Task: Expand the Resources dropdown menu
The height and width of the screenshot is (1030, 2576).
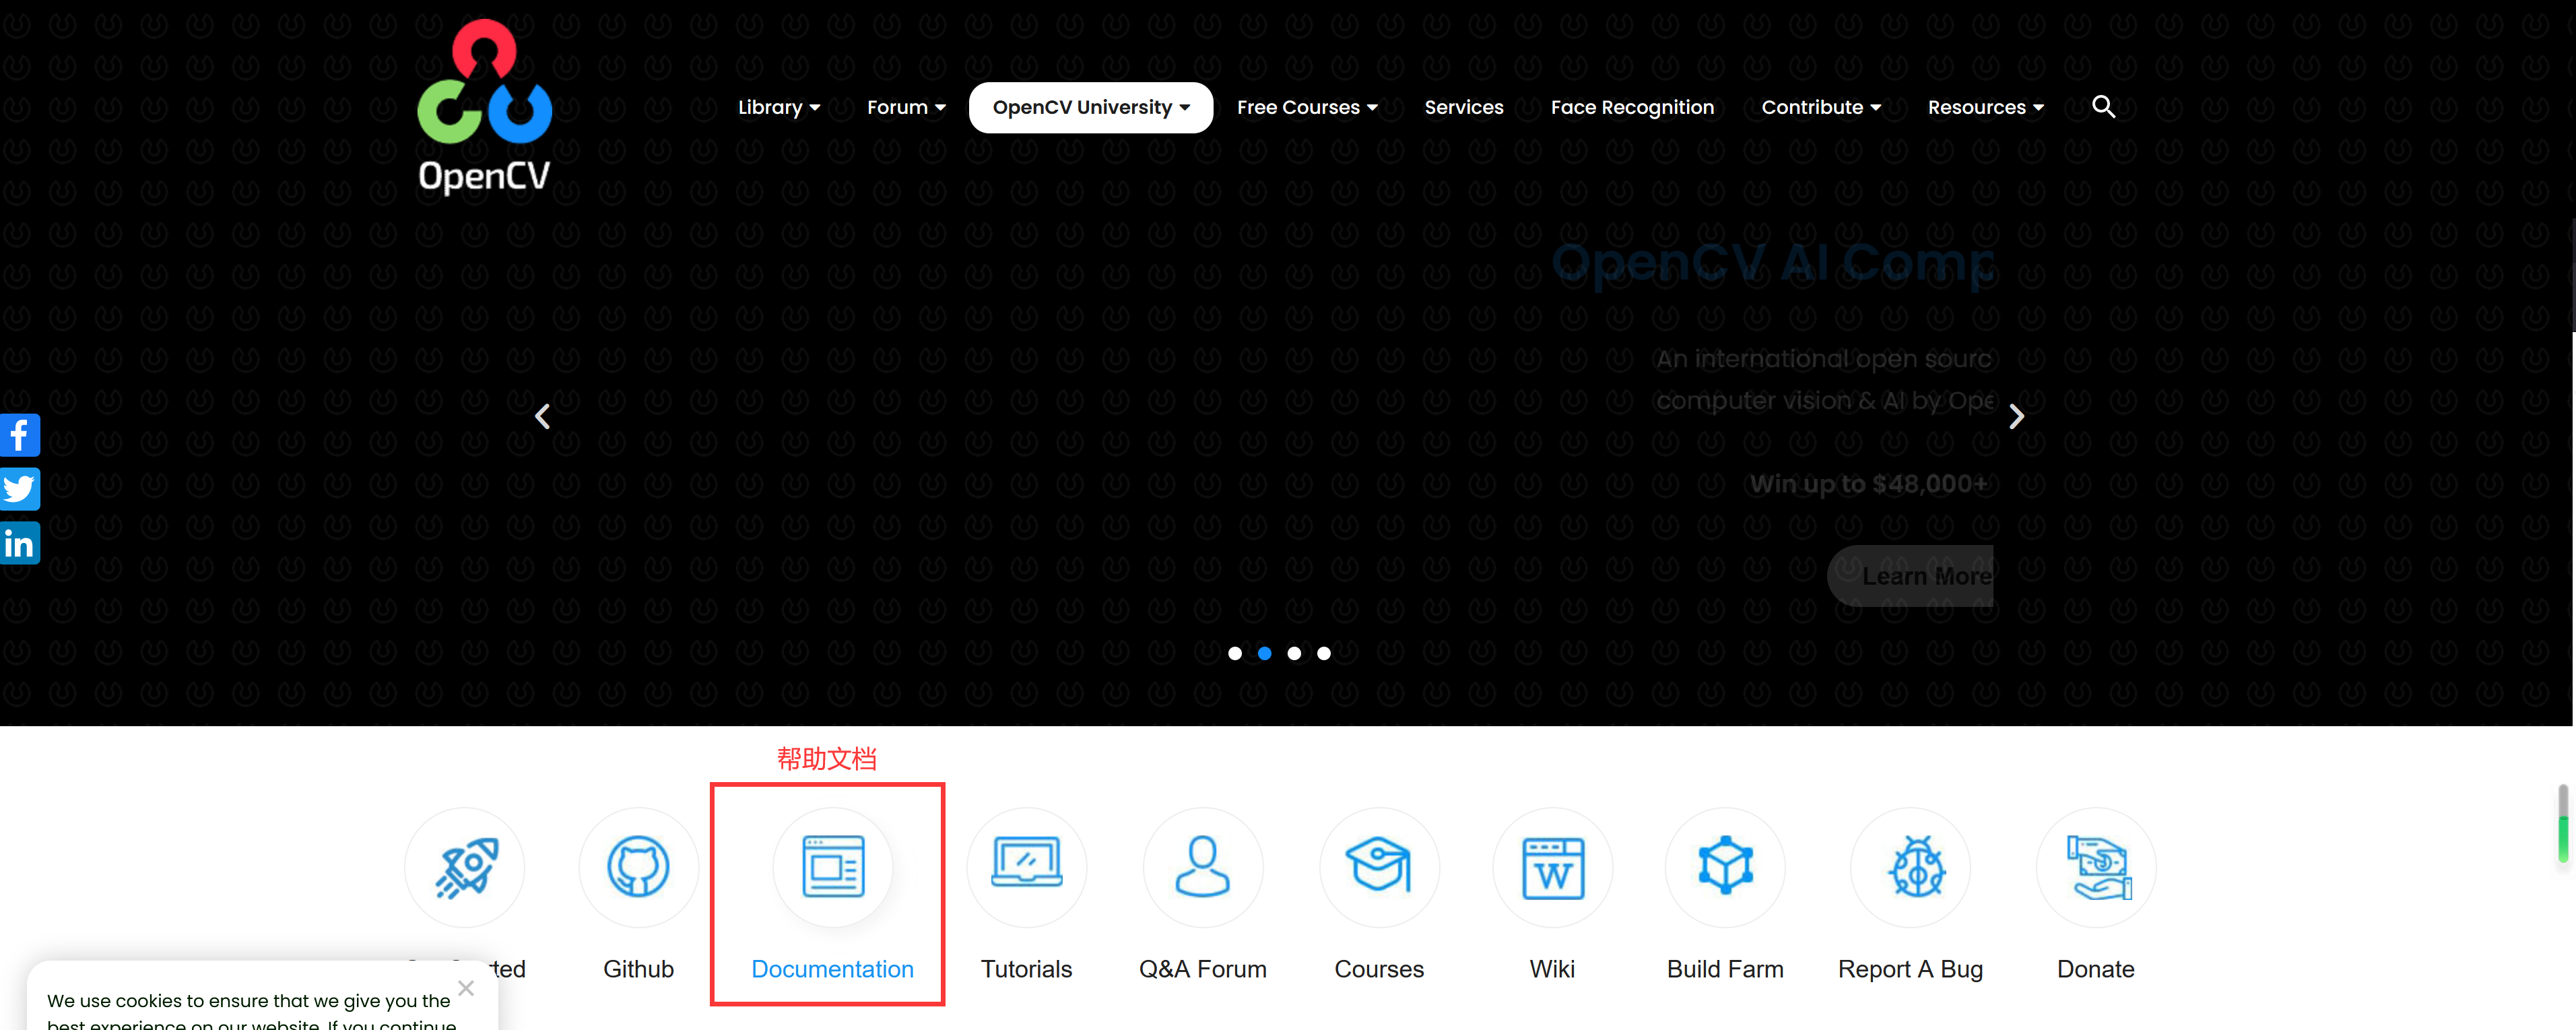Action: pyautogui.click(x=1986, y=107)
